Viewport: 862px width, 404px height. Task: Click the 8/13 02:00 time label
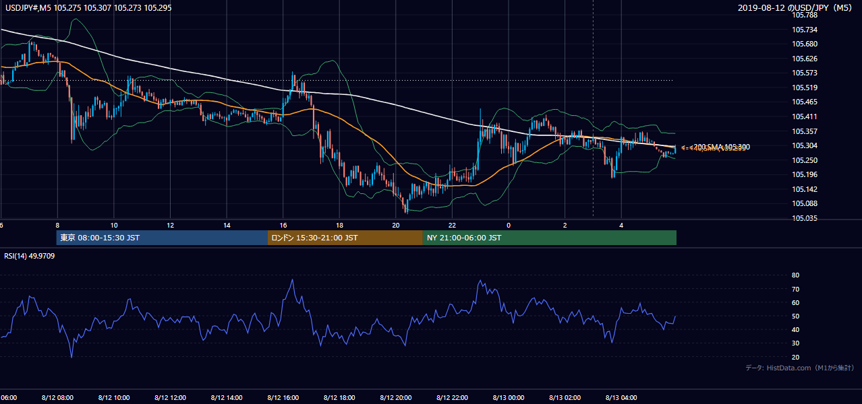565,397
